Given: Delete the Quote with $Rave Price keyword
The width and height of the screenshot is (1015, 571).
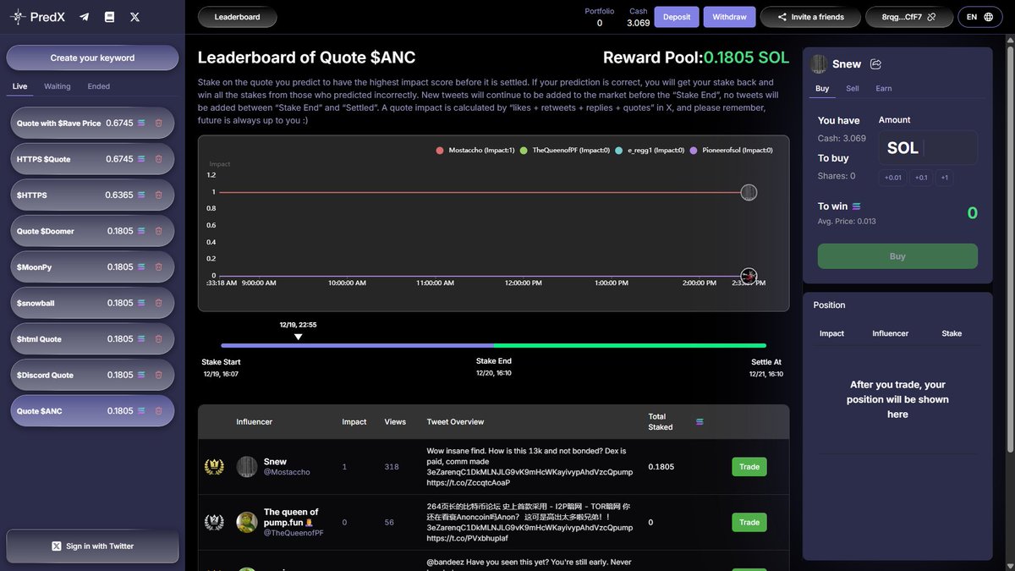Looking at the screenshot, I should tap(158, 124).
